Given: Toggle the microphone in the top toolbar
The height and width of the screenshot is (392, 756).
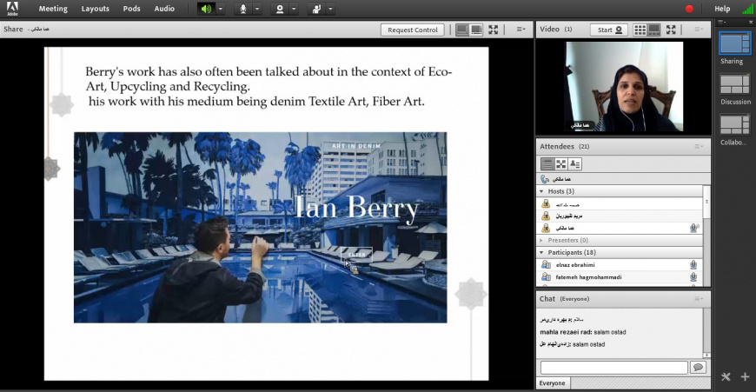Looking at the screenshot, I should (243, 9).
